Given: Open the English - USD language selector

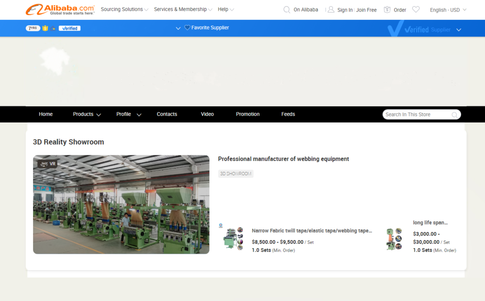Looking at the screenshot, I should [x=448, y=10].
